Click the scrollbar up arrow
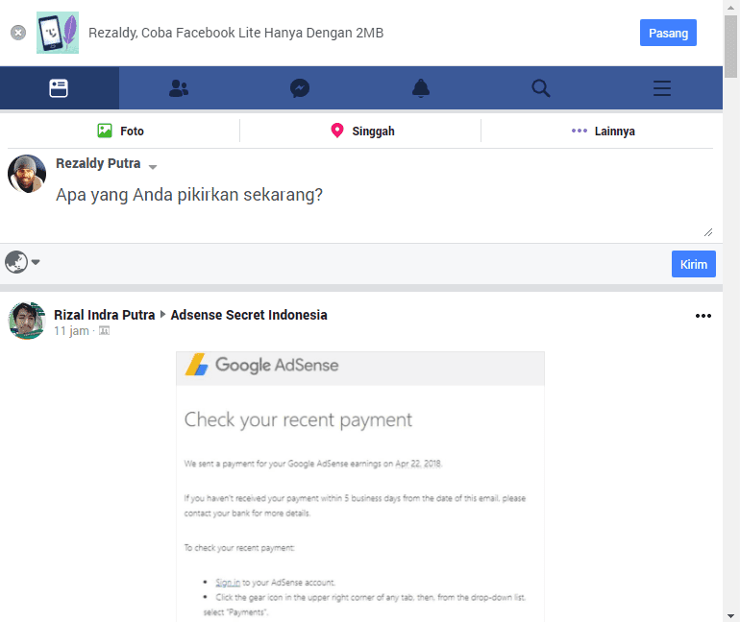Viewport: 740px width, 622px height. tap(730, 7)
